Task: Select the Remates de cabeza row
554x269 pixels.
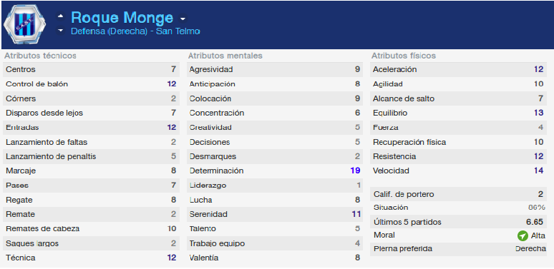Action: [91, 229]
